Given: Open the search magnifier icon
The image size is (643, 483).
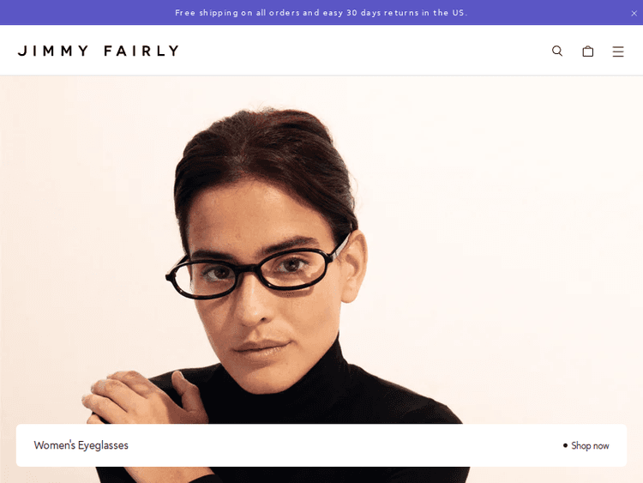Looking at the screenshot, I should click(557, 51).
